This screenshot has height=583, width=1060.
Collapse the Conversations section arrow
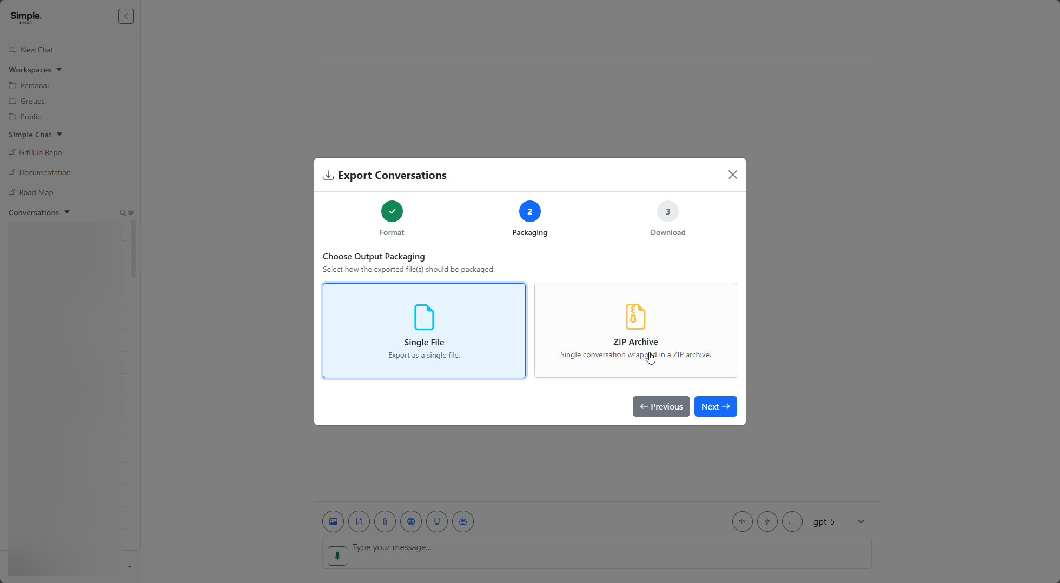[67, 212]
